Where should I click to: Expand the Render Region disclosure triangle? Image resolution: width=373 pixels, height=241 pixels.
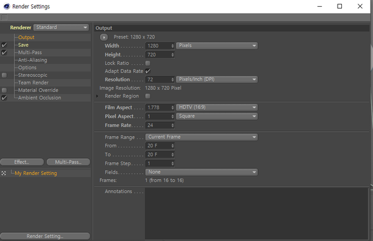click(97, 96)
